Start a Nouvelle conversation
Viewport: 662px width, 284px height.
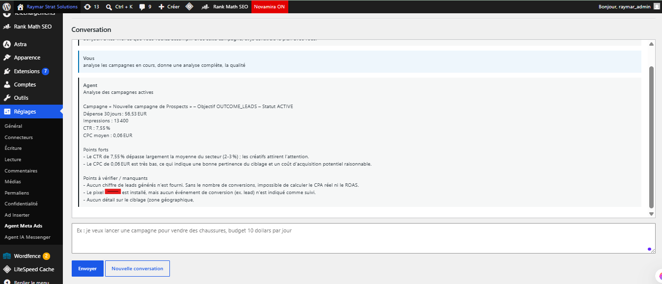[138, 269]
